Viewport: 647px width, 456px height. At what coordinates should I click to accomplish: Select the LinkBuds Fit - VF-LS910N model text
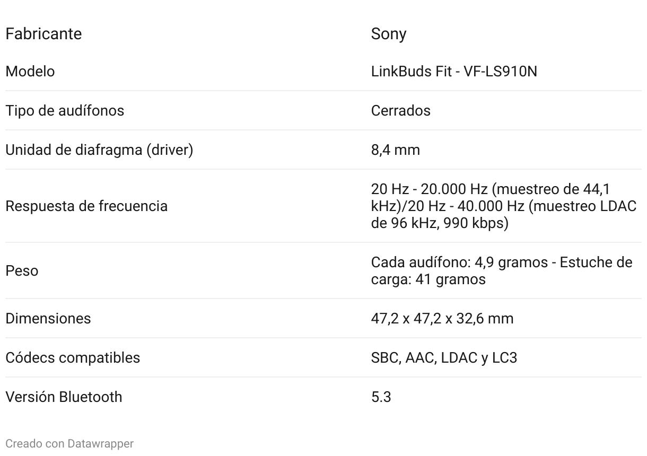454,71
